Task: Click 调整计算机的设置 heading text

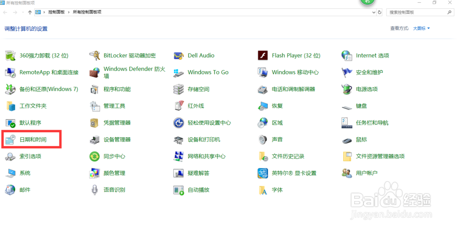Action: (x=26, y=29)
